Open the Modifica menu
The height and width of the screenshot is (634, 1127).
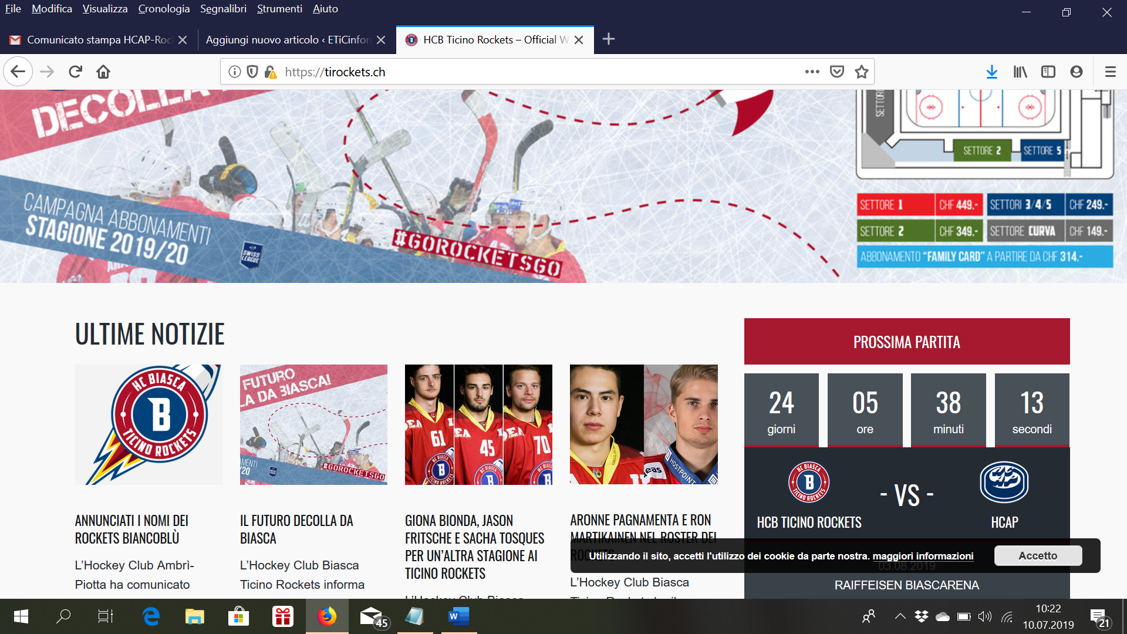click(x=52, y=9)
